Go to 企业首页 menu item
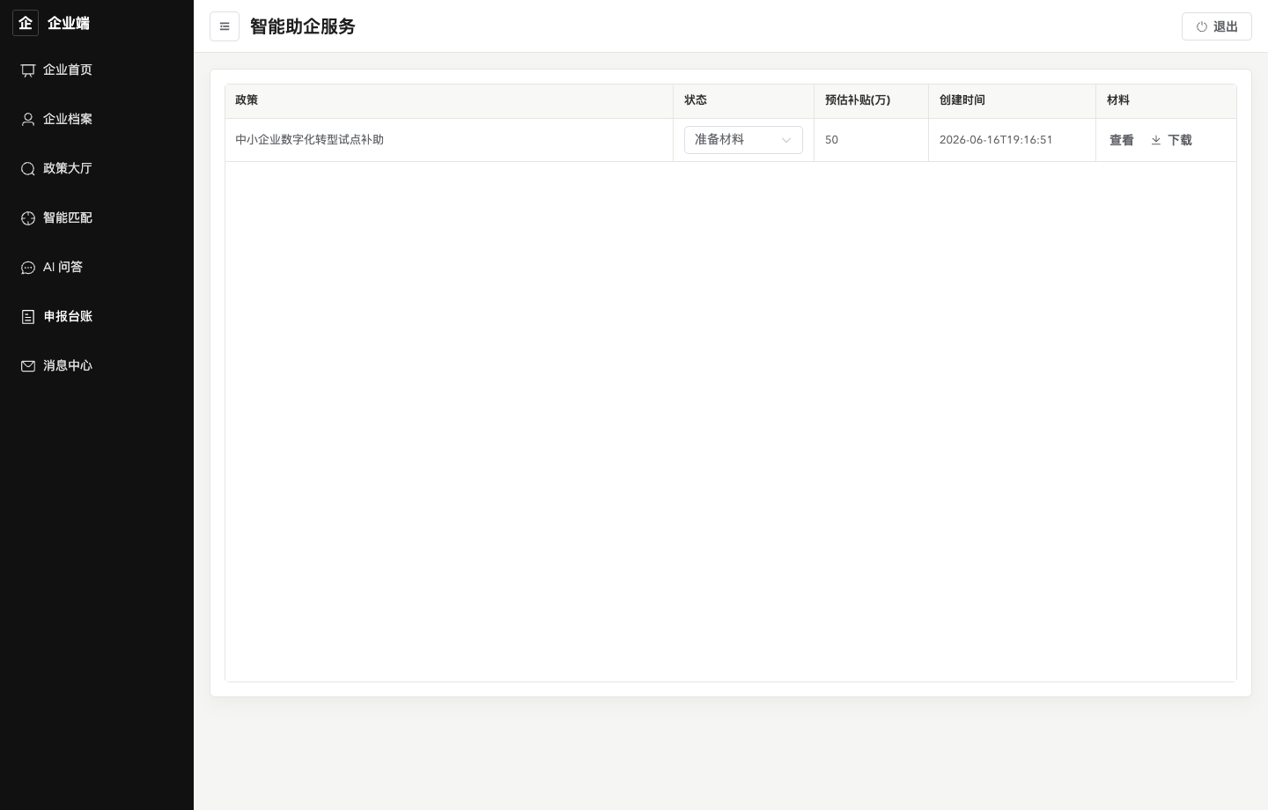 coord(97,70)
